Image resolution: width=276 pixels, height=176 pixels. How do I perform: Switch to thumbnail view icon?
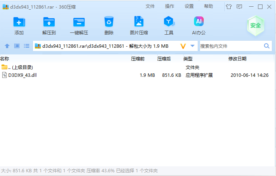(17, 46)
